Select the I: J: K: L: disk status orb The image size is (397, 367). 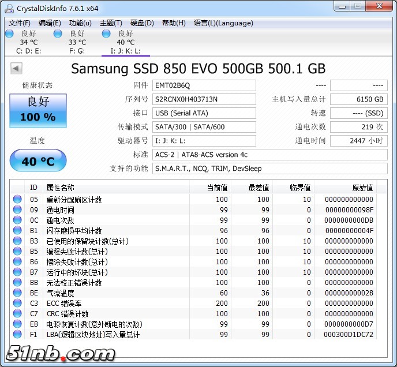(x=106, y=34)
